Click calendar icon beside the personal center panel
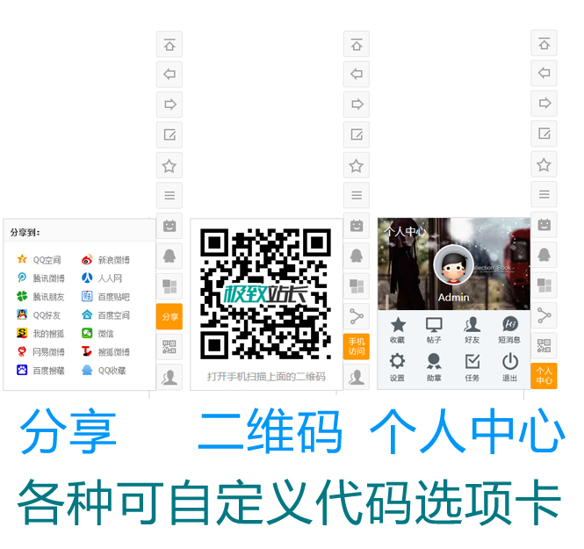The width and height of the screenshot is (584, 549). pos(544,225)
